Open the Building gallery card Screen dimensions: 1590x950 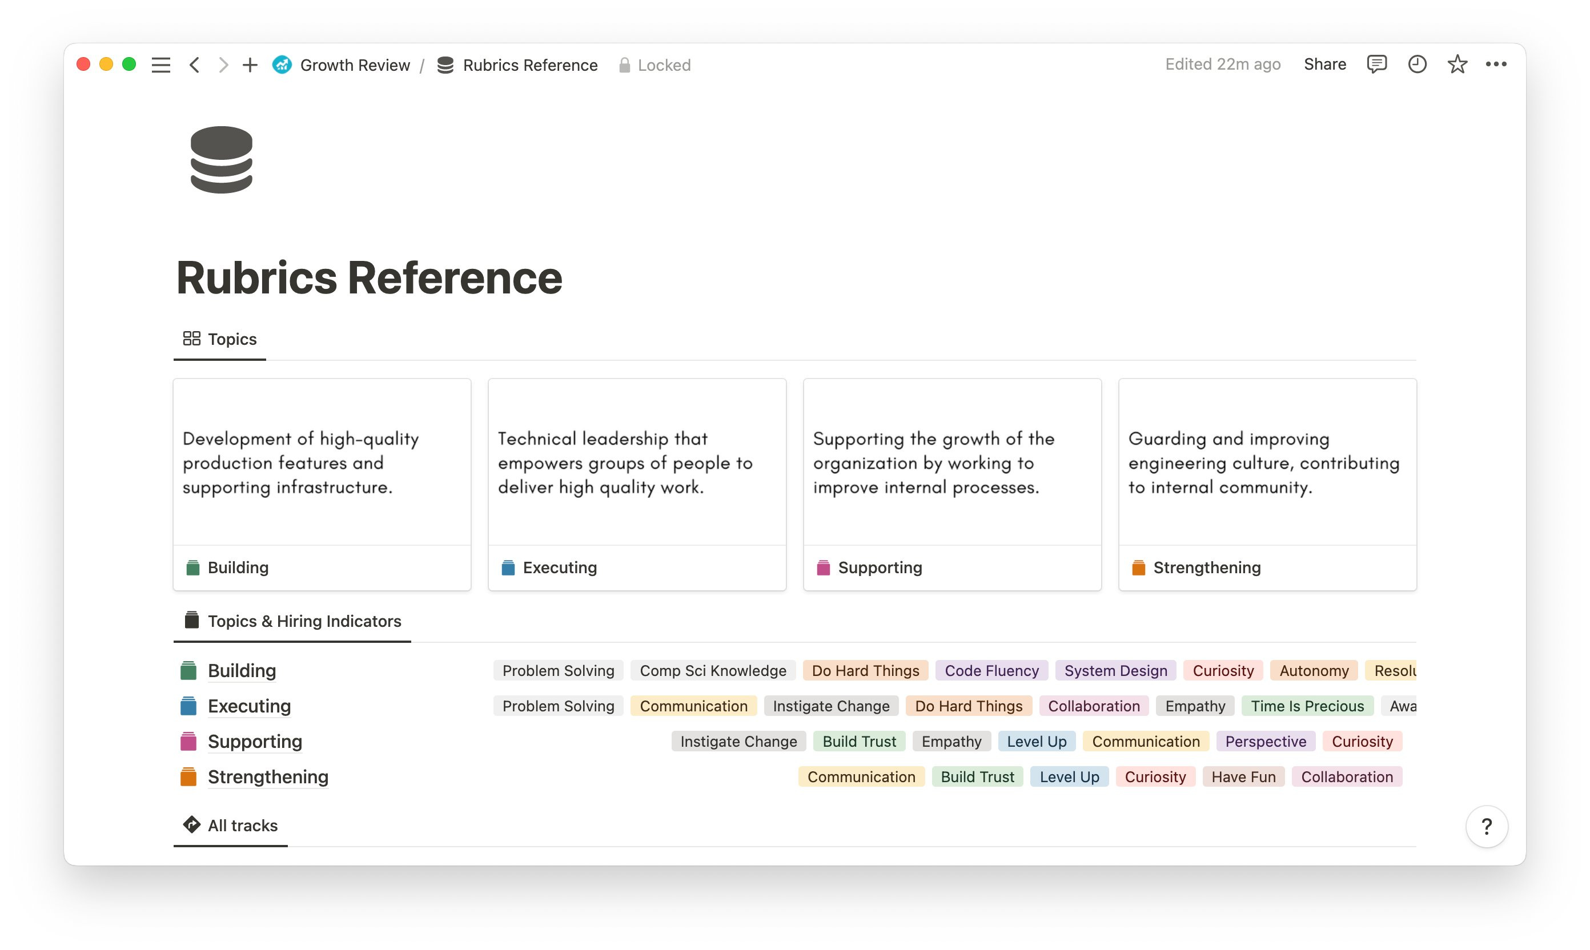pyautogui.click(x=322, y=484)
